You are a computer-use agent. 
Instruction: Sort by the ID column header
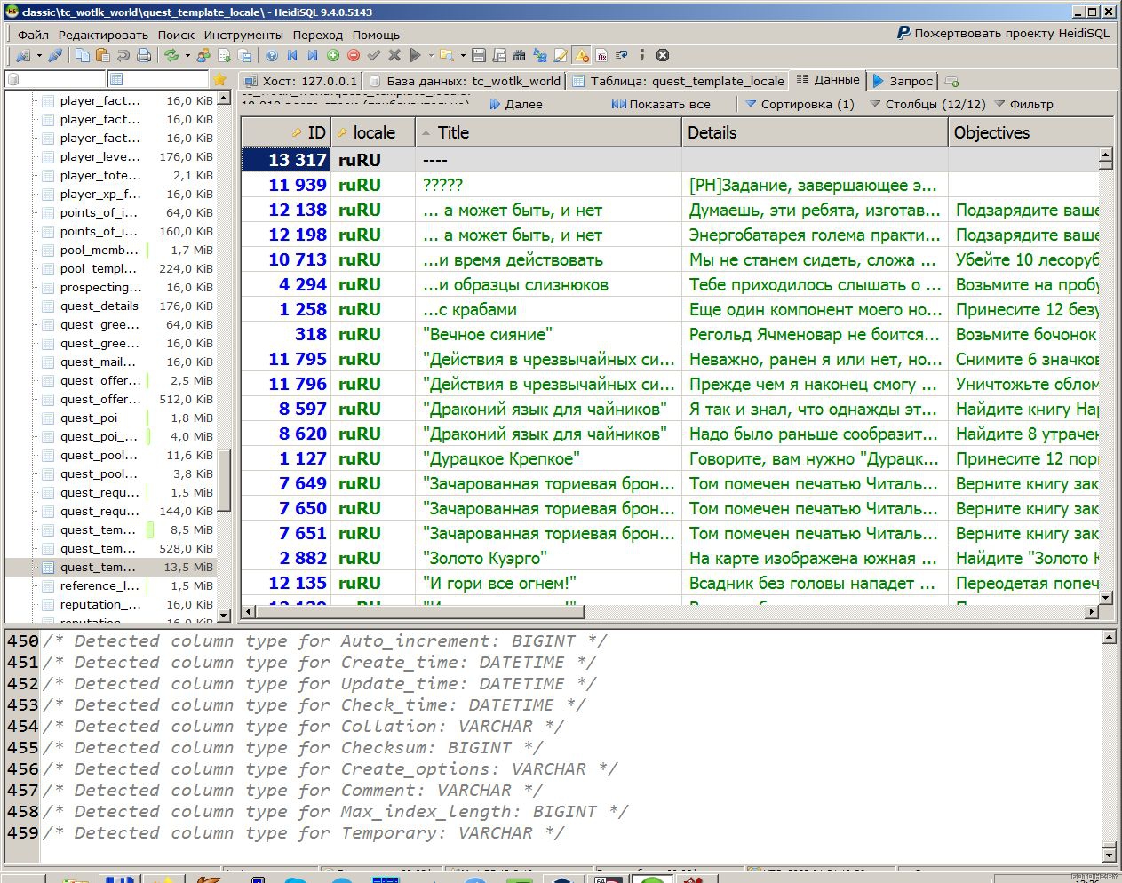286,132
